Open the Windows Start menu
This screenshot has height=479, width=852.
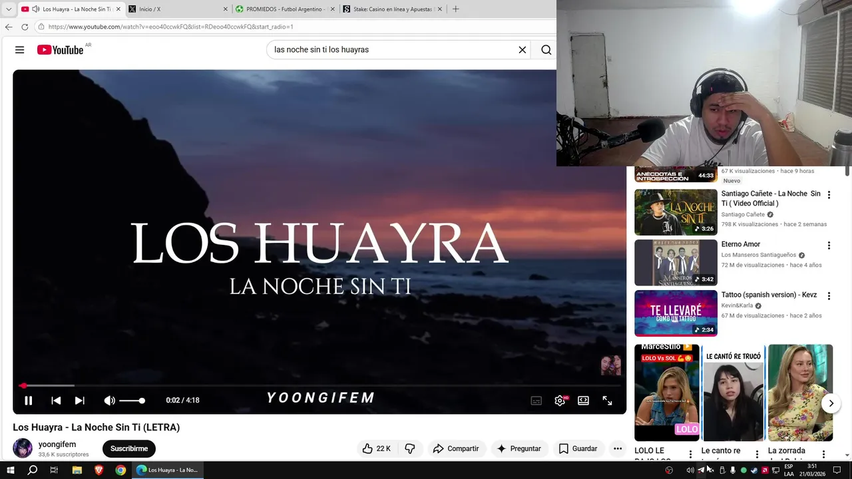pos(11,470)
